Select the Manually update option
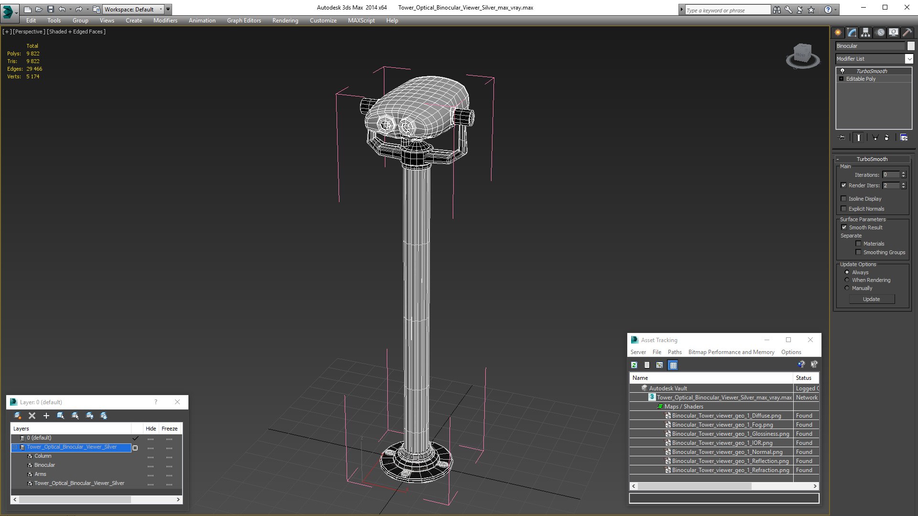918x516 pixels. pyautogui.click(x=847, y=288)
